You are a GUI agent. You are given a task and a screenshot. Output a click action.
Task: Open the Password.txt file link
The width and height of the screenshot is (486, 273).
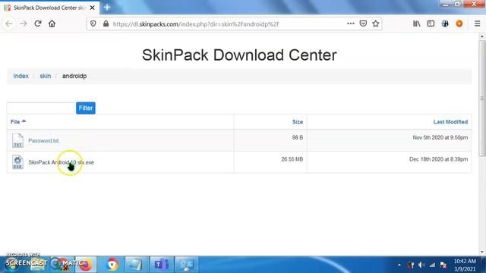[x=43, y=140]
